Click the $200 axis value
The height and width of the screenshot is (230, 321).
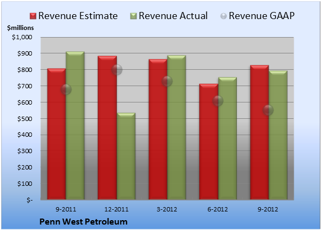point(25,167)
